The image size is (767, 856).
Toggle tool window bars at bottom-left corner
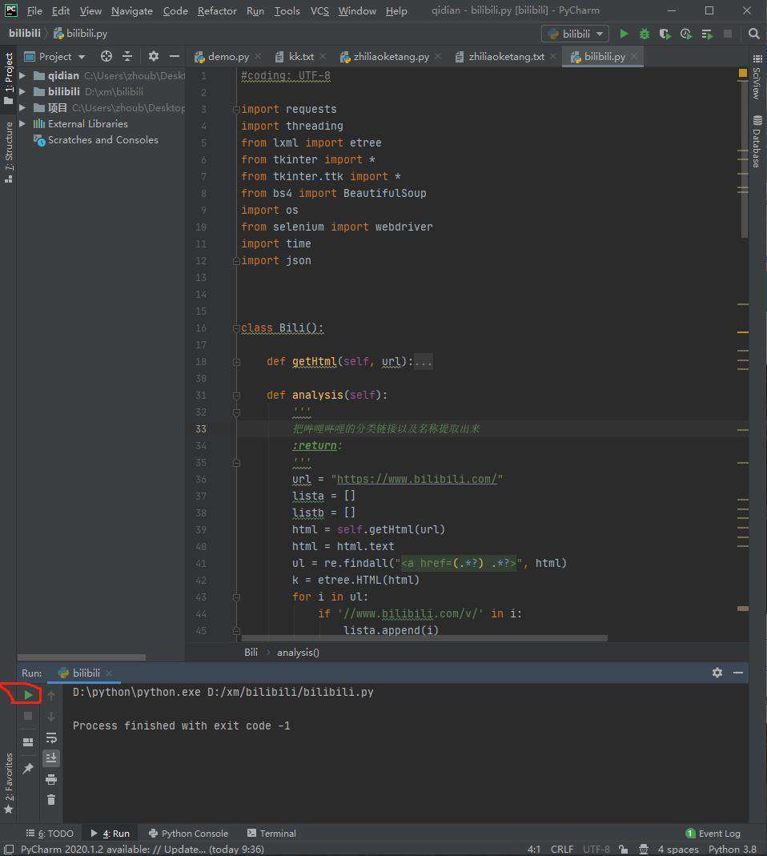(8, 850)
